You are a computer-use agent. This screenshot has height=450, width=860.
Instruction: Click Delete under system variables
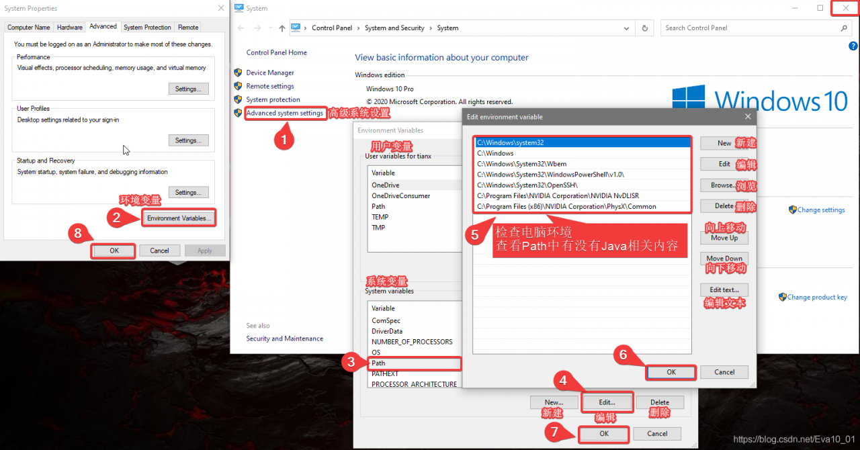(x=660, y=402)
